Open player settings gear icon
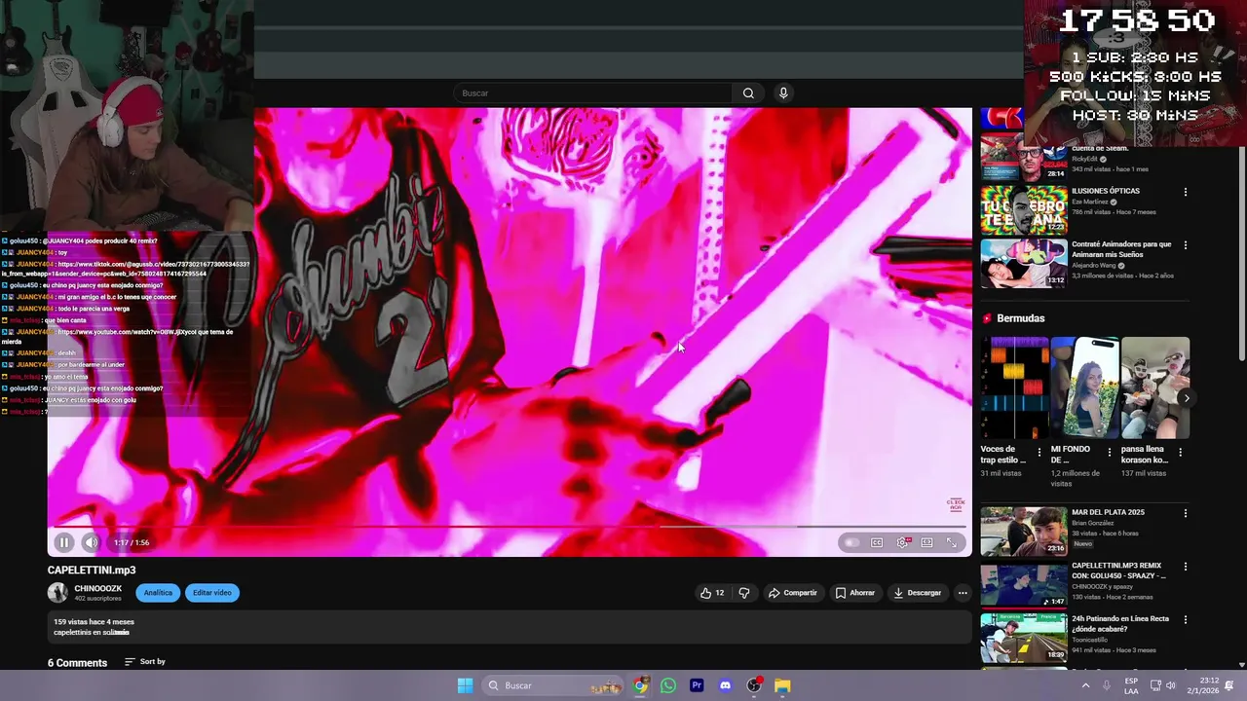The height and width of the screenshot is (701, 1247). 902,542
